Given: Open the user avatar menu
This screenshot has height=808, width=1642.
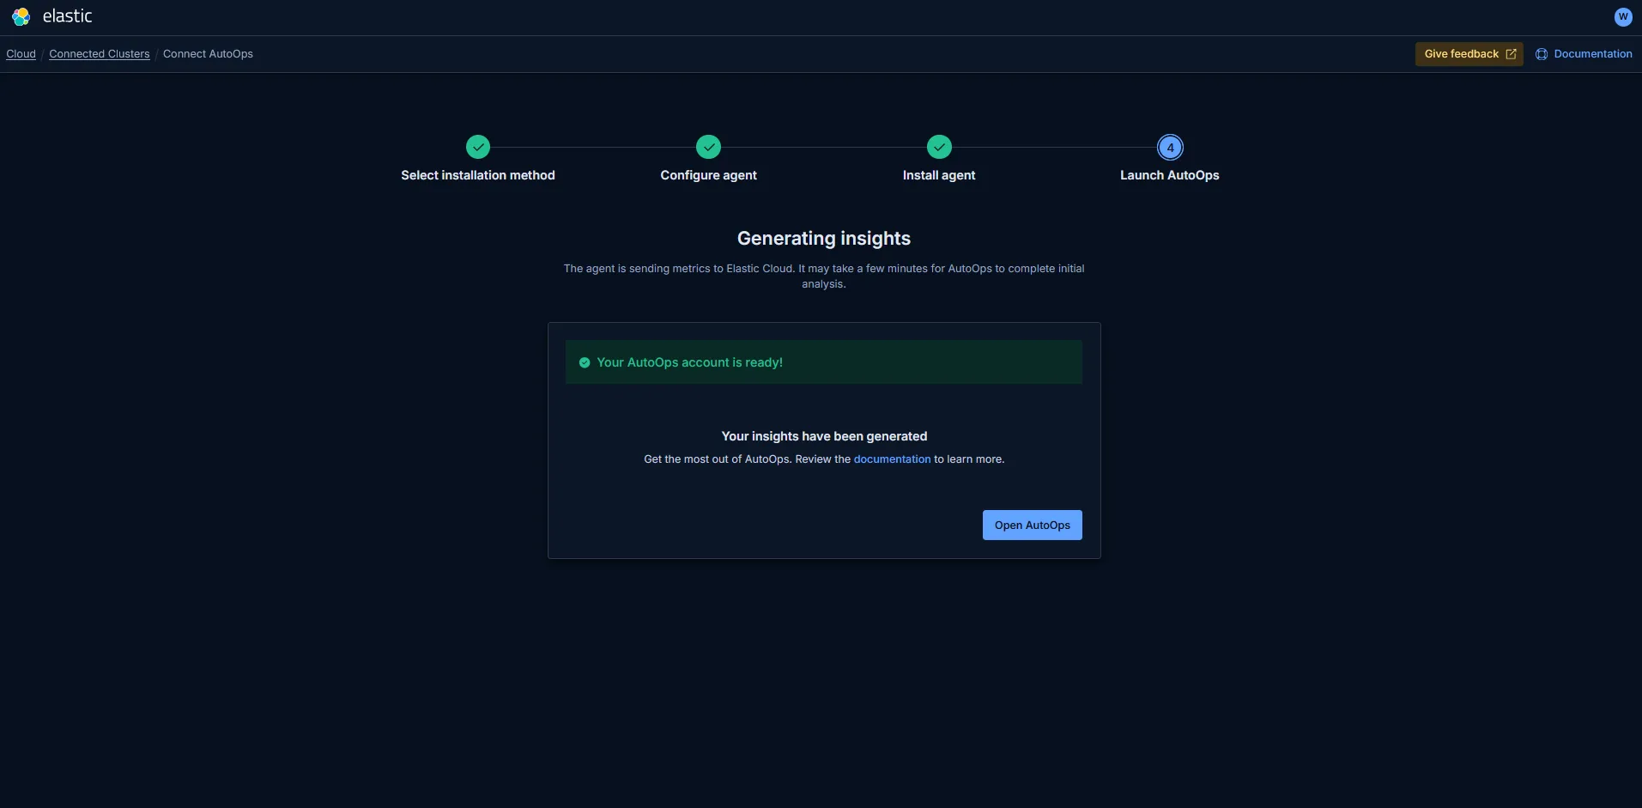Looking at the screenshot, I should (1621, 17).
